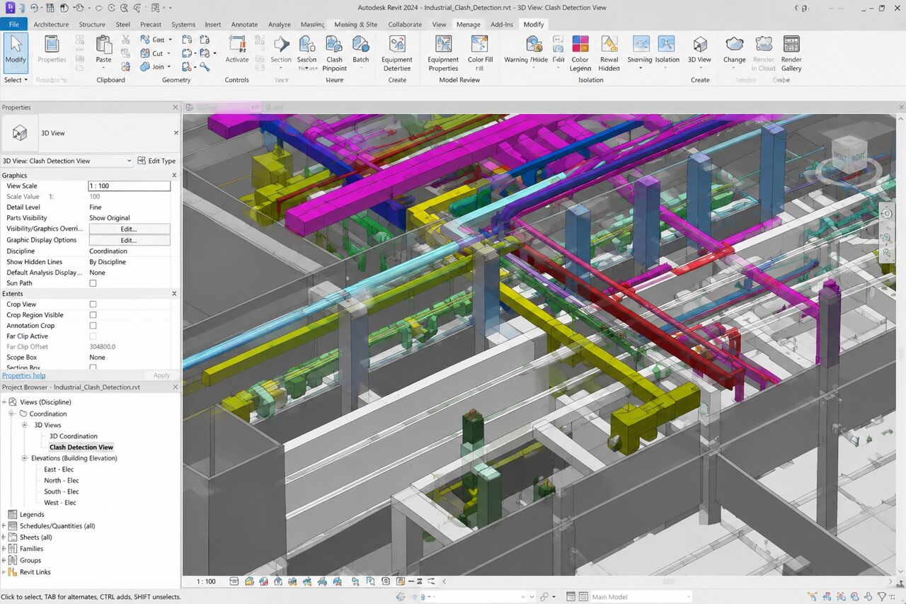Click the ViewCube in the 3D view
The height and width of the screenshot is (604, 906).
click(848, 154)
